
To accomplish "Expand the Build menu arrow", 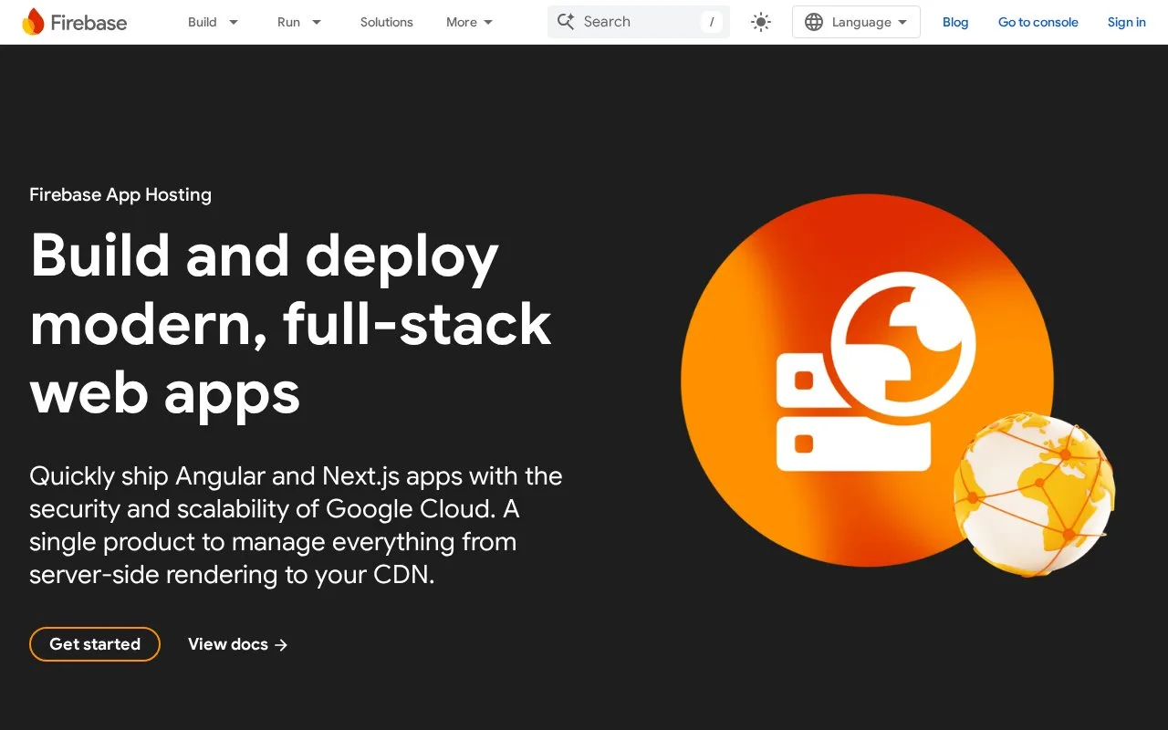I will pyautogui.click(x=234, y=22).
